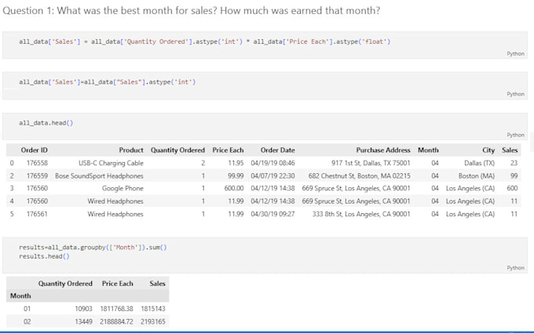
Task: Select the value 10903 in results
Action: [x=84, y=309]
